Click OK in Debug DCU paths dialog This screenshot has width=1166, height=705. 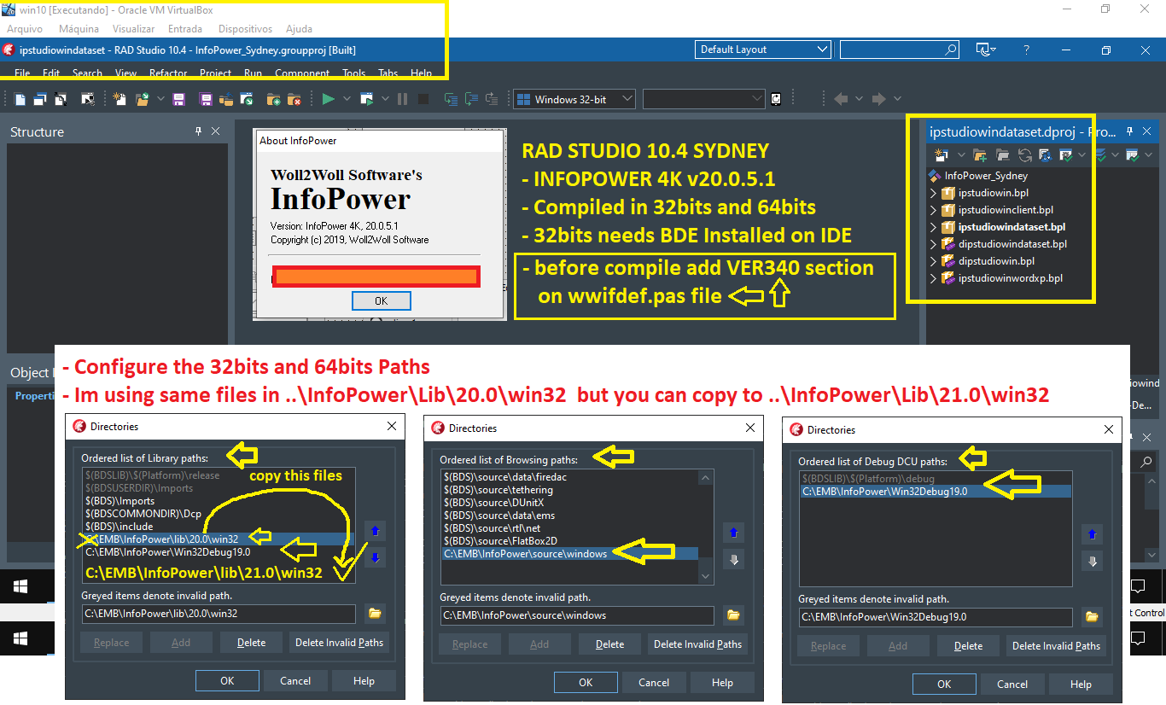click(x=944, y=684)
